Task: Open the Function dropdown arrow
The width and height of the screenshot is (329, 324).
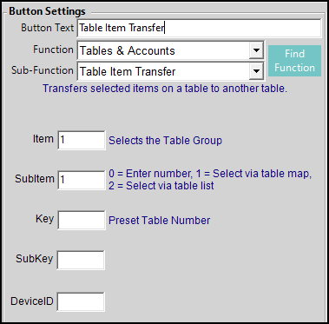Action: pyautogui.click(x=256, y=50)
